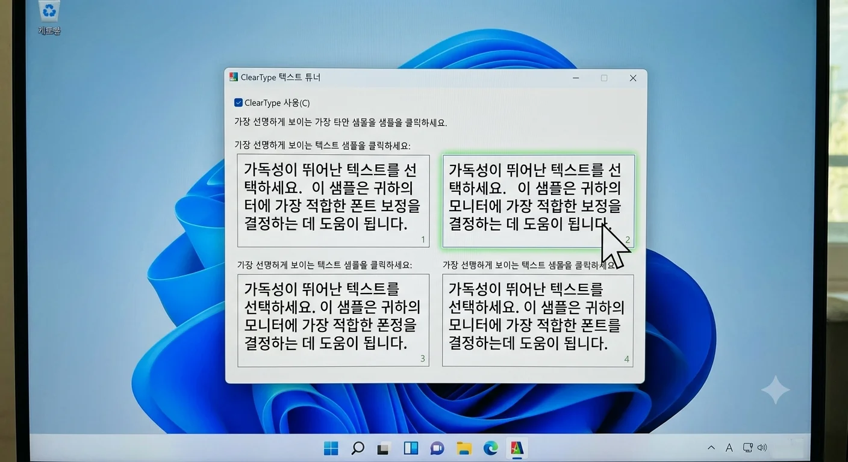Click the ClearType 텍스트 튜너 title text
Image resolution: width=848 pixels, height=462 pixels.
click(x=281, y=78)
